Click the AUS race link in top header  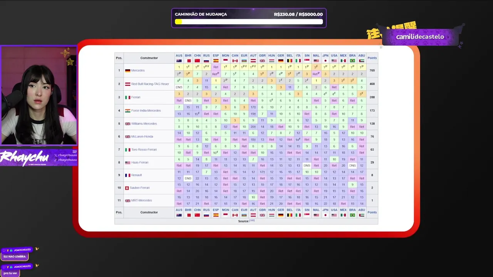coord(179,56)
